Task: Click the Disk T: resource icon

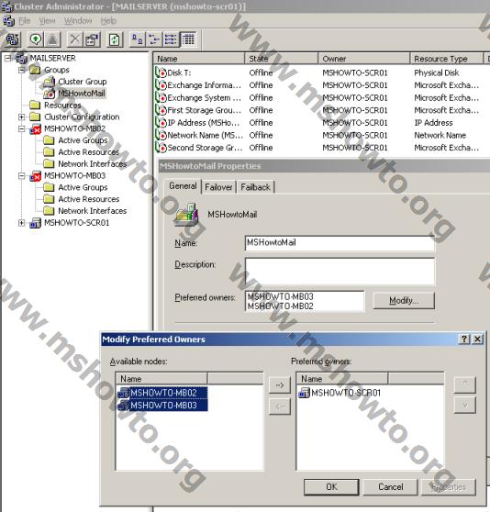Action: (161, 72)
